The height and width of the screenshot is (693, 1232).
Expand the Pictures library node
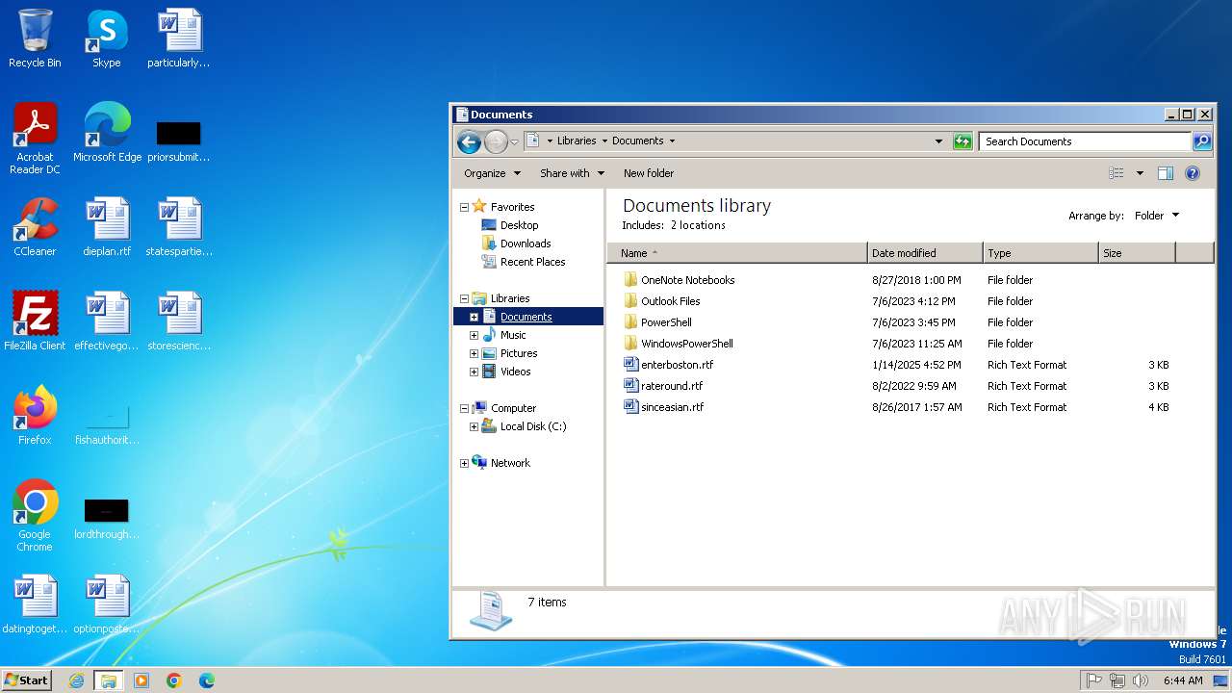click(474, 353)
